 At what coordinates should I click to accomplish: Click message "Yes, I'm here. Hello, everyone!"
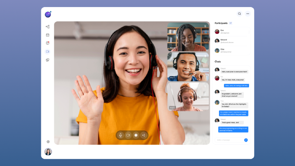click(x=233, y=80)
